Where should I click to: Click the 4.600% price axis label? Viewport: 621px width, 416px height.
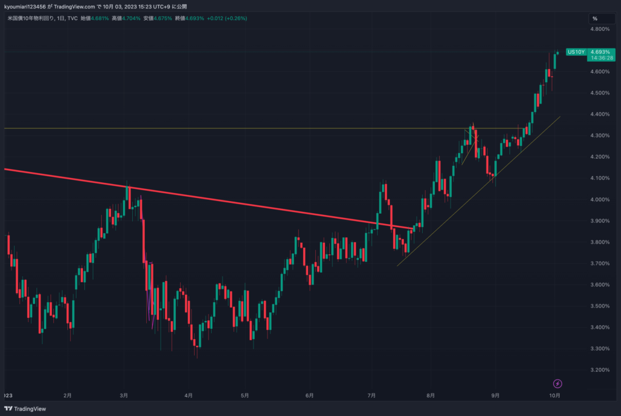600,71
